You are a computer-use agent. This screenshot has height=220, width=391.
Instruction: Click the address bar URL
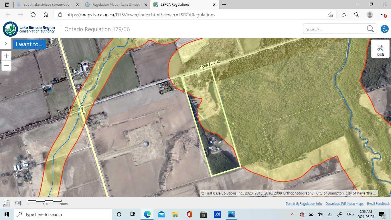141,15
